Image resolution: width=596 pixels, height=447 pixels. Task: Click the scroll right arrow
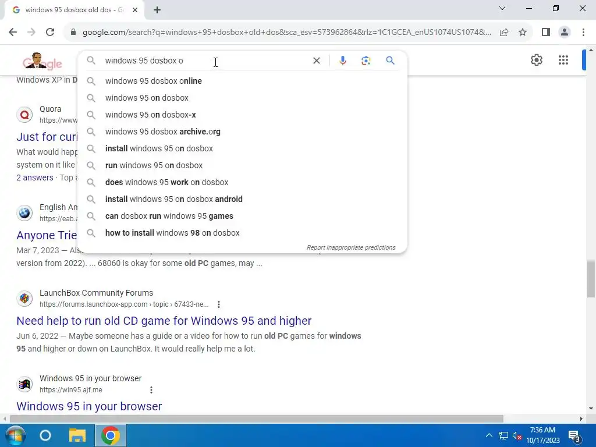pos(581,418)
